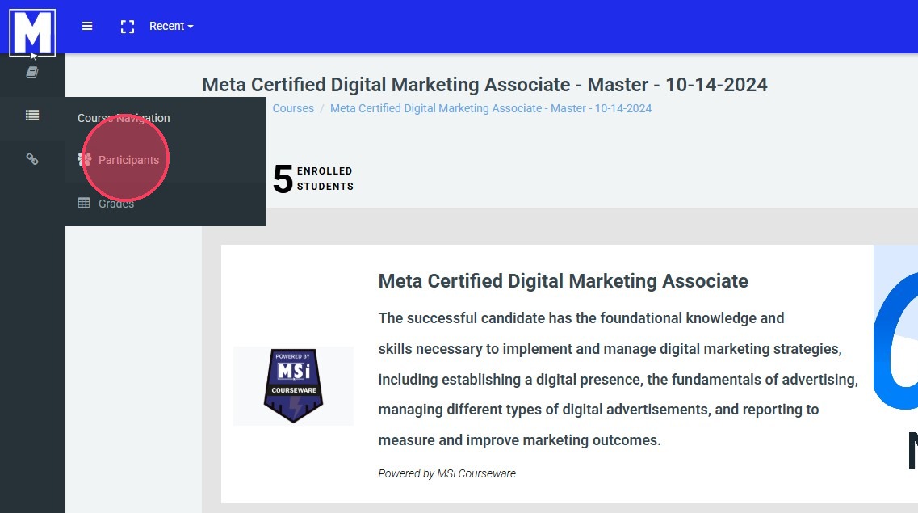
Task: Click the book icon in the sidebar
Action: [x=32, y=73]
